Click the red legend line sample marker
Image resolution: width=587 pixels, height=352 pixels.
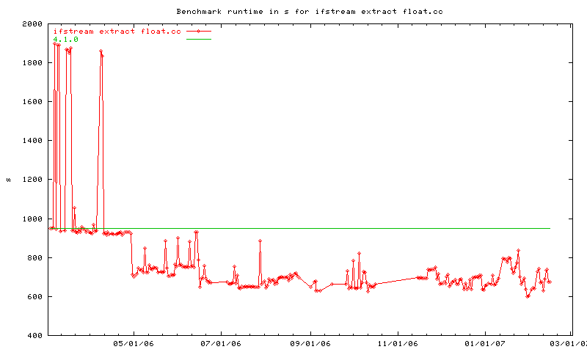(199, 32)
